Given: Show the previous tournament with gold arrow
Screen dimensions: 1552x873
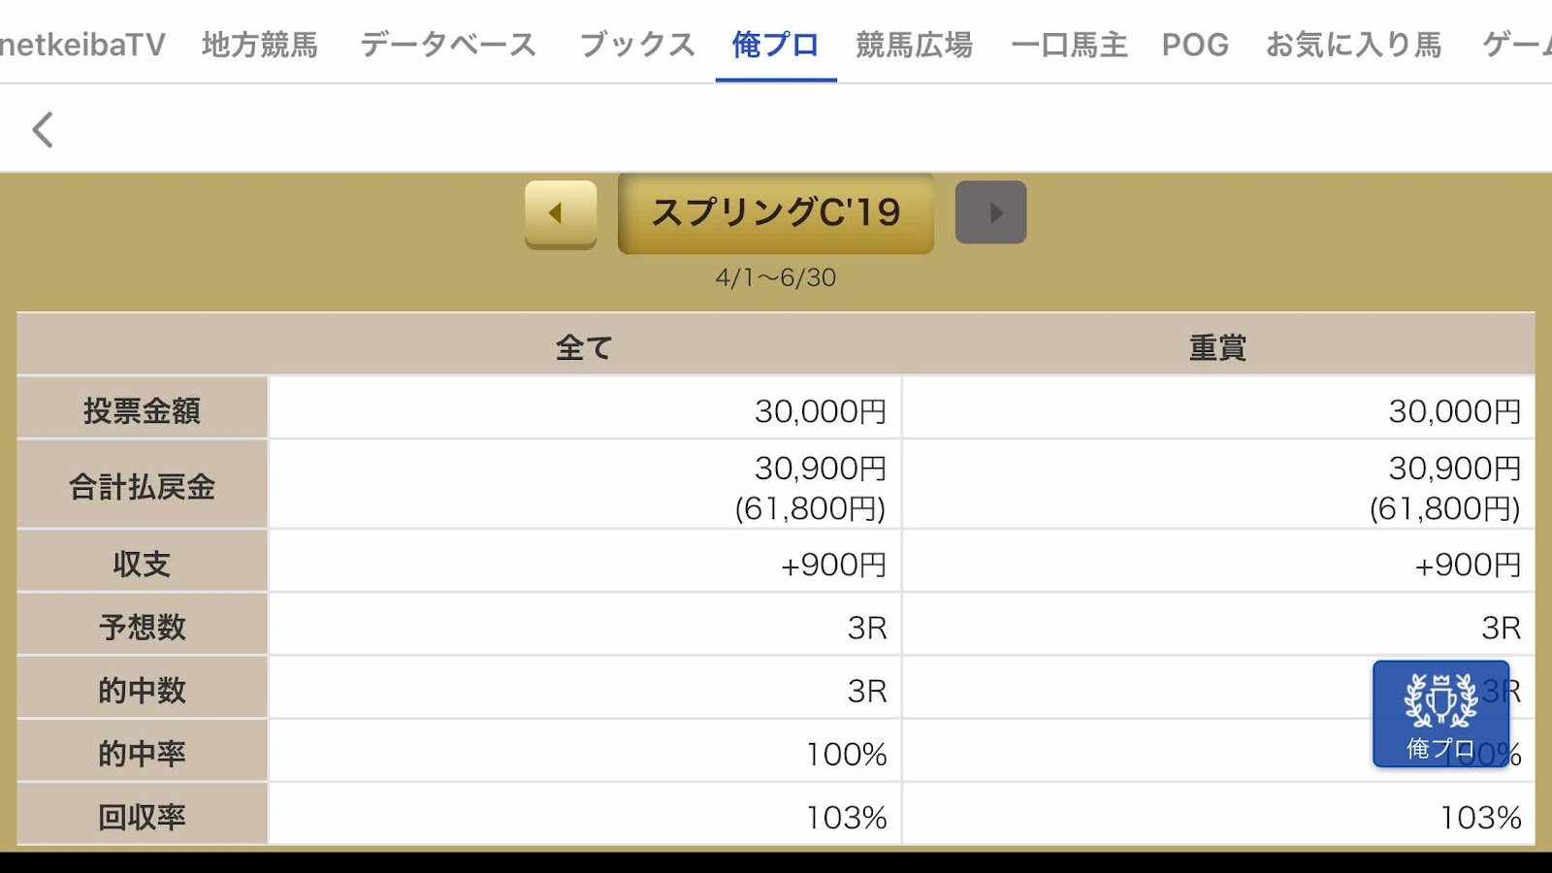Looking at the screenshot, I should click(x=561, y=213).
